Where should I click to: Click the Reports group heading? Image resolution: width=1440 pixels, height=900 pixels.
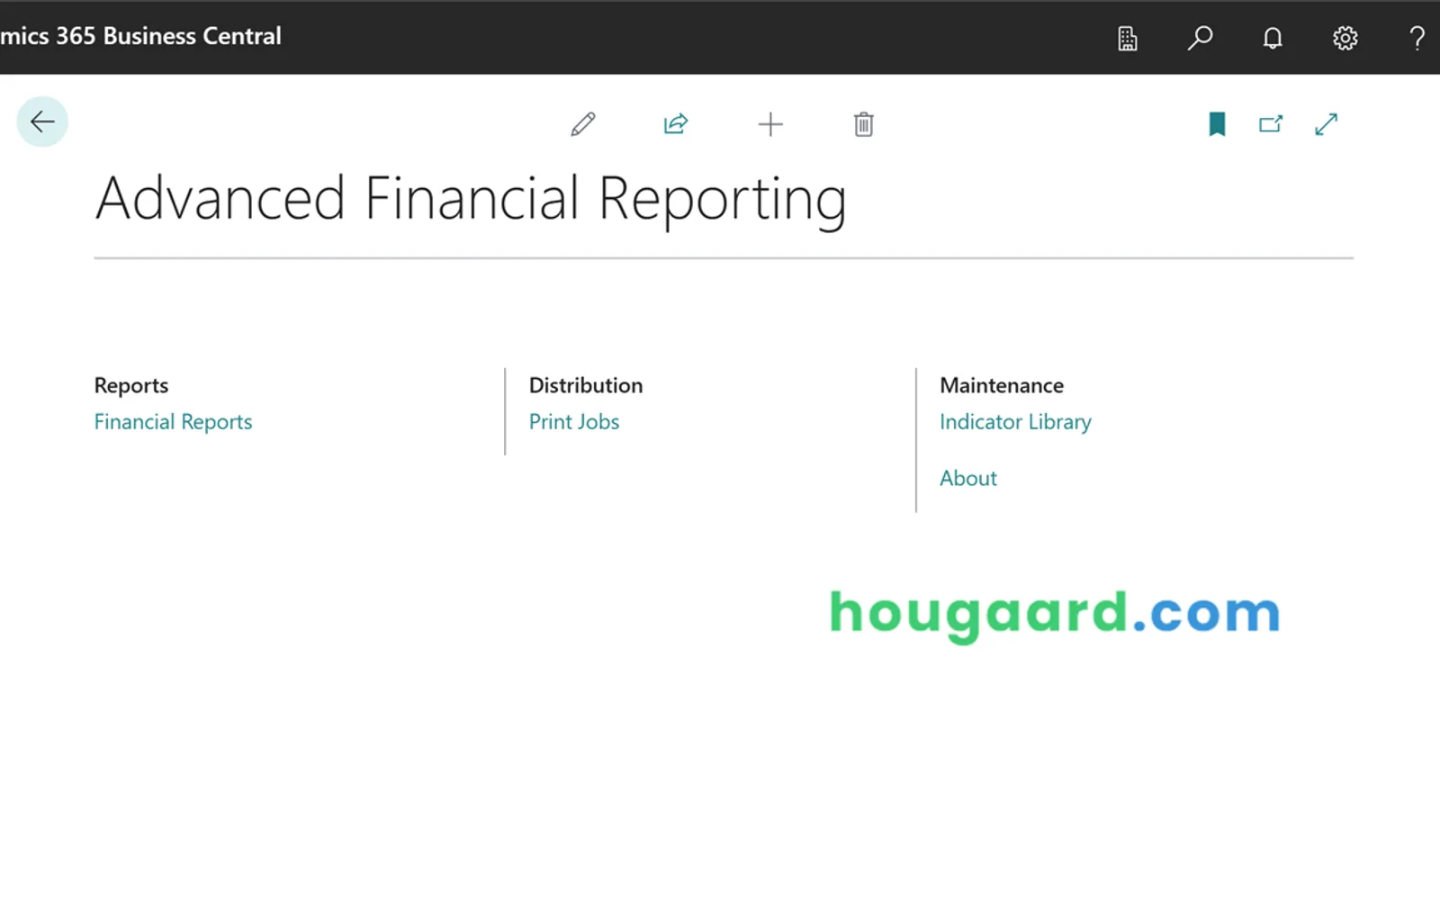(x=131, y=386)
